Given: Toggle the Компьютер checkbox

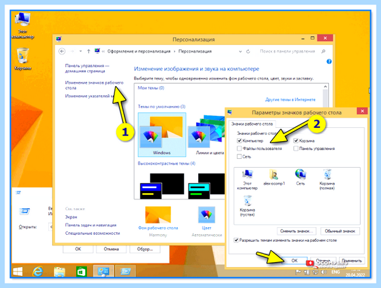Looking at the screenshot, I should [239, 141].
